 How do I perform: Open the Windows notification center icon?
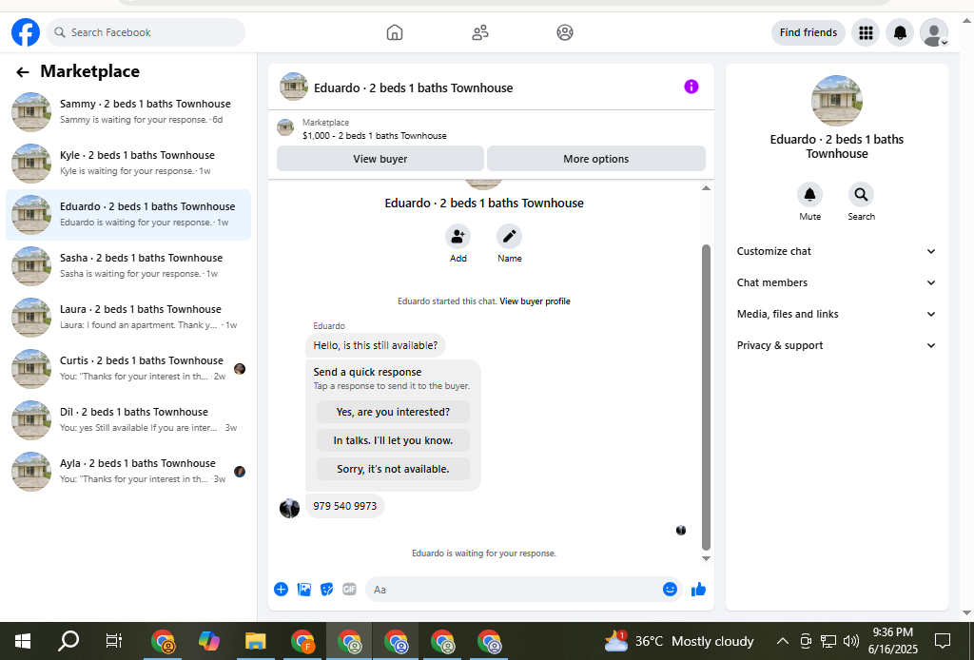(x=943, y=641)
